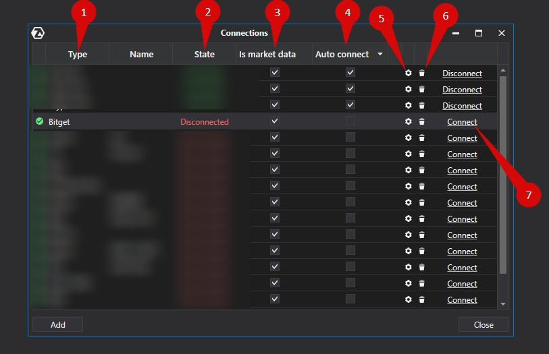549x354 pixels.
Task: Click the trash icon in the last row
Action: pyautogui.click(x=422, y=300)
